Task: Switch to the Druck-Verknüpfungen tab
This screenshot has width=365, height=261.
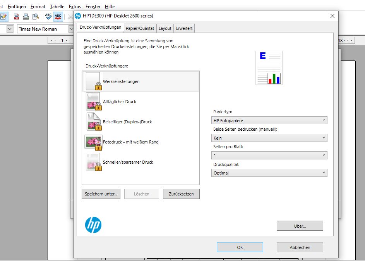Action: pyautogui.click(x=100, y=27)
